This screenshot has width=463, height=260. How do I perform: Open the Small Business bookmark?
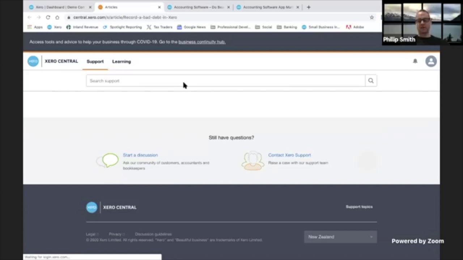[x=320, y=27]
